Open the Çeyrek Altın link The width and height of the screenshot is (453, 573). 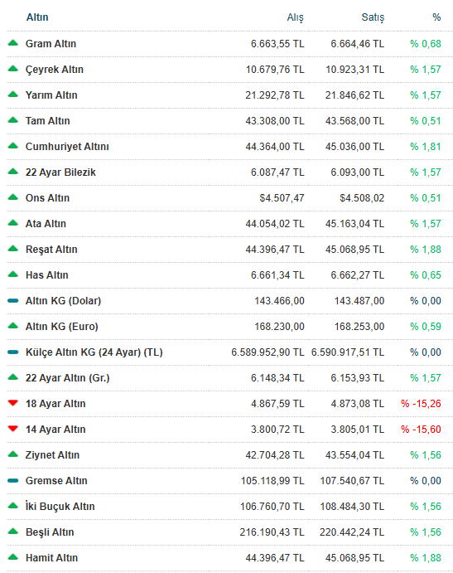[55, 70]
